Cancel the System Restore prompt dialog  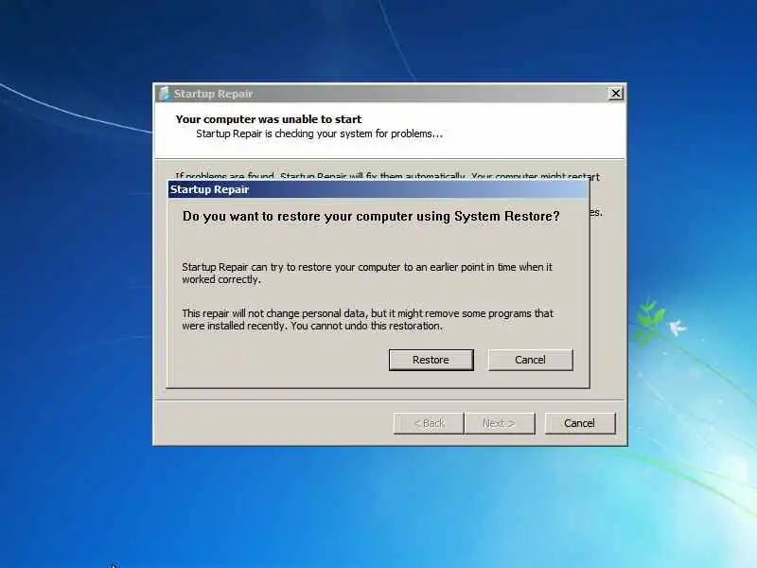[x=530, y=360]
